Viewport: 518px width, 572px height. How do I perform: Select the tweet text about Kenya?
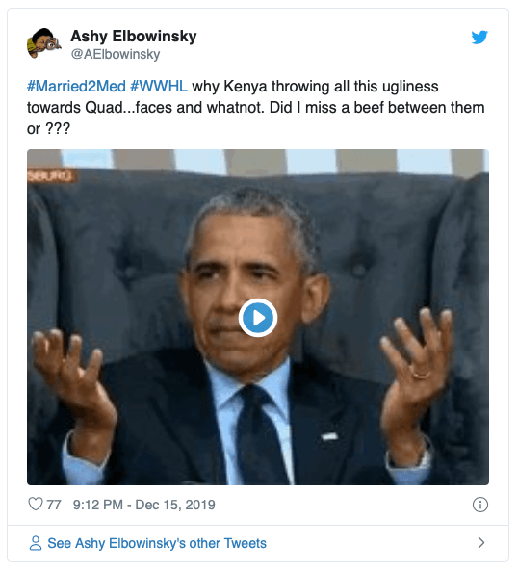click(x=255, y=107)
